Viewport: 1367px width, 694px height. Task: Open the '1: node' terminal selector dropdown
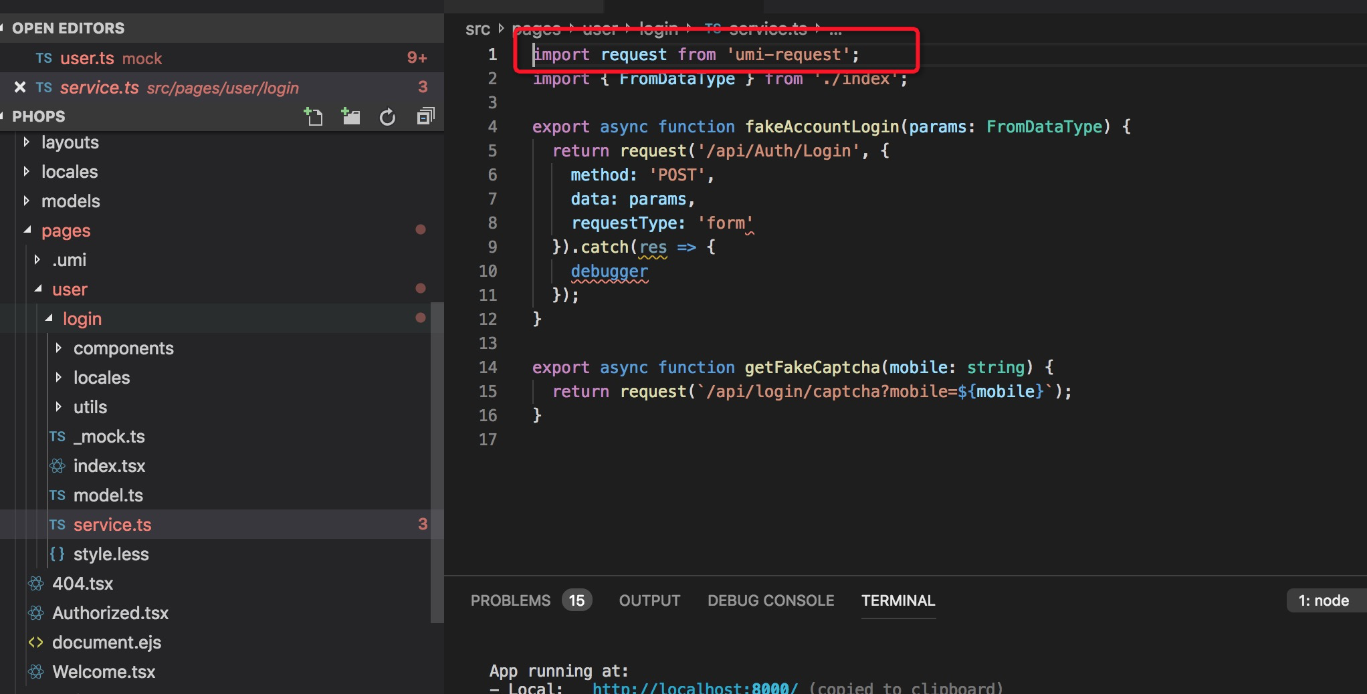coord(1326,600)
